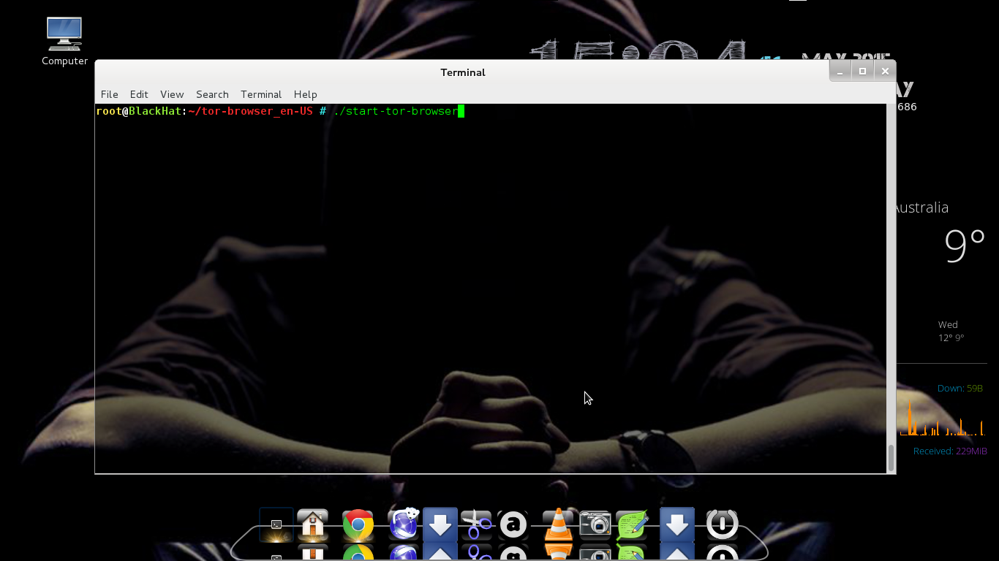
Task: Click the ./start-tor-browser command text
Action: click(395, 111)
